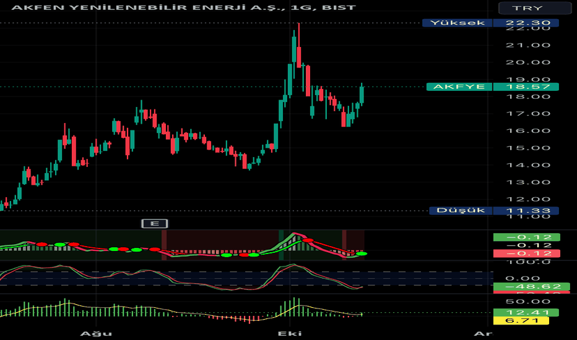
Task: Click the 12.41 green histogram value
Action: pyautogui.click(x=526, y=312)
